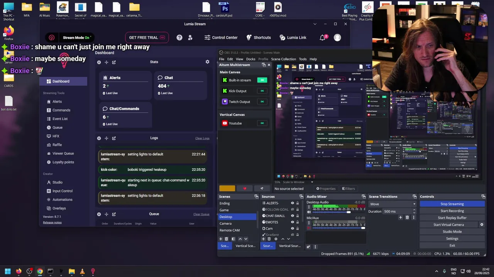
Task: Show the FOLLOW-GOAL source
Action: 292,209
